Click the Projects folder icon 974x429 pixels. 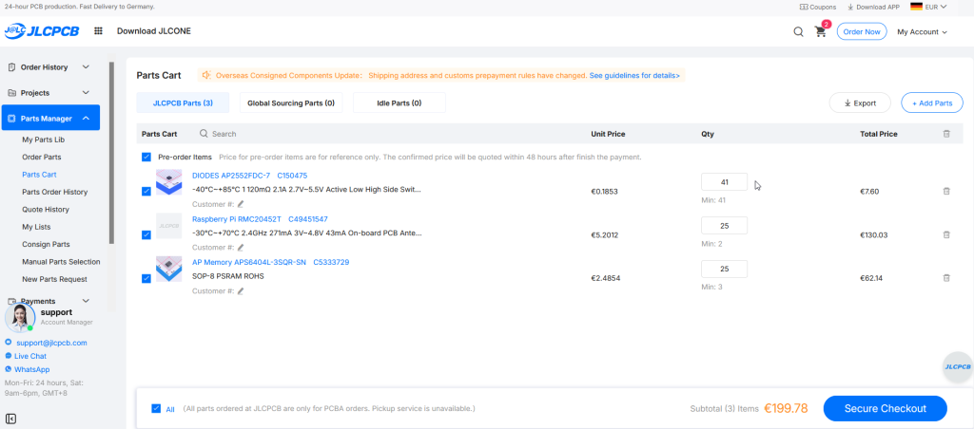point(11,93)
